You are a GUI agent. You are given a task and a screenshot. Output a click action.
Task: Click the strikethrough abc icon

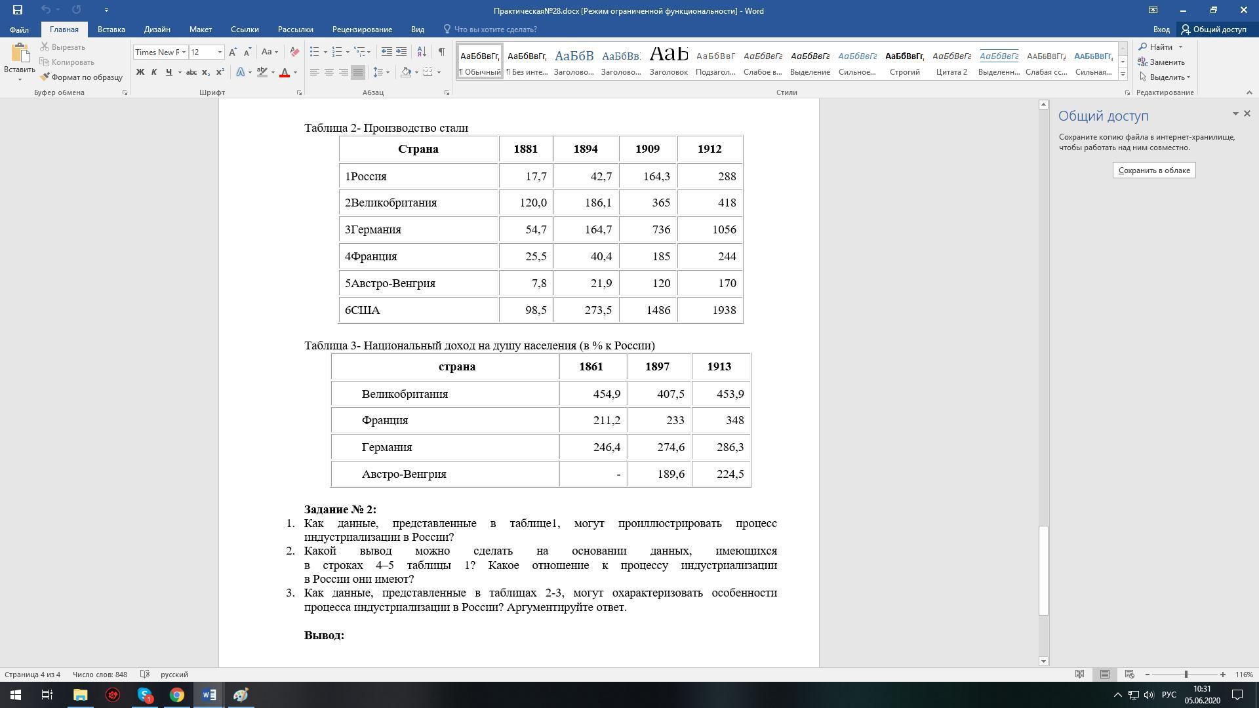[x=191, y=72]
